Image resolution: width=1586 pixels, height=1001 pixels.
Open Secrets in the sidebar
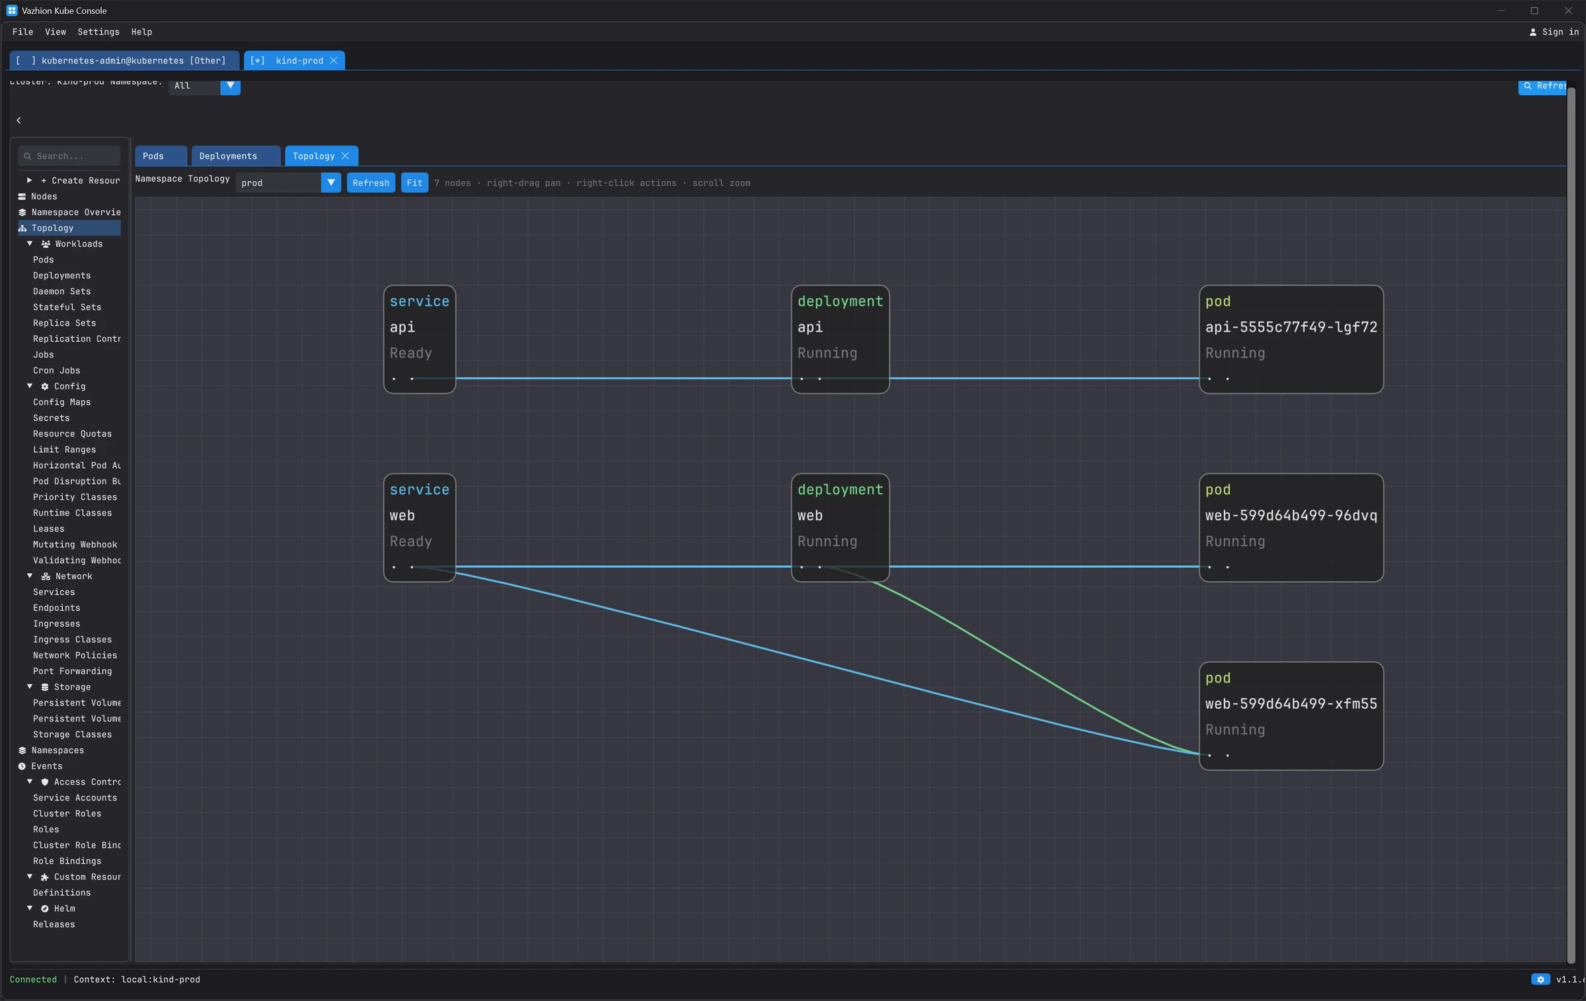coord(51,418)
